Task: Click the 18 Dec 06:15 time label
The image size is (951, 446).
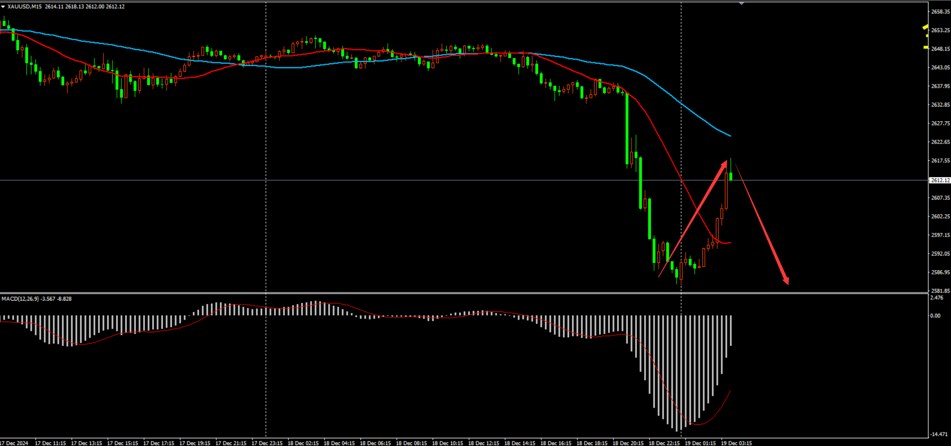Action: click(x=375, y=443)
